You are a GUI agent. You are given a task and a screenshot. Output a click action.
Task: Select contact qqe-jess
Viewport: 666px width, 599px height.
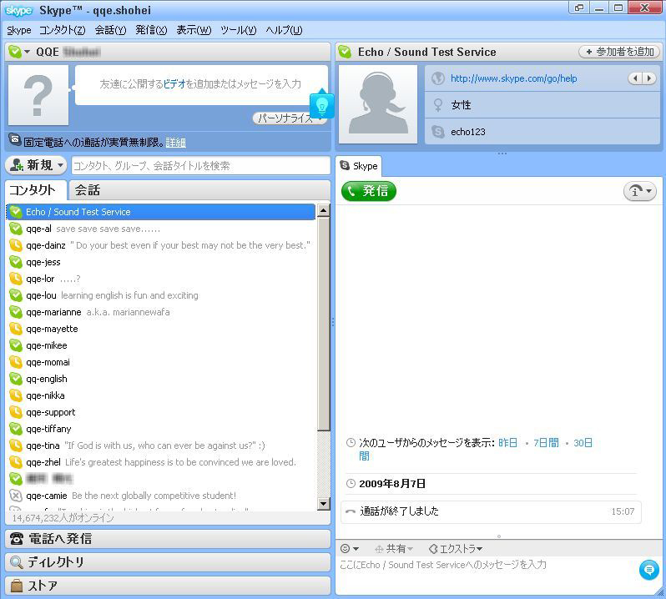(160, 262)
